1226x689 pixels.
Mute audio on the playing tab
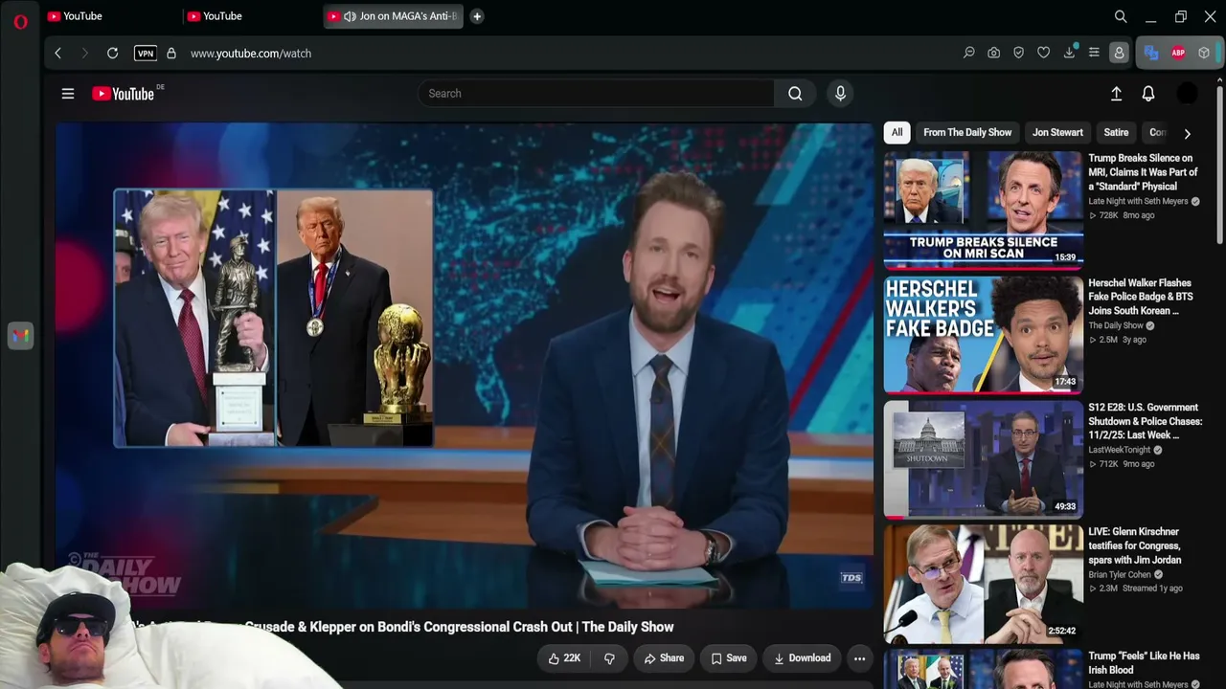(x=350, y=16)
